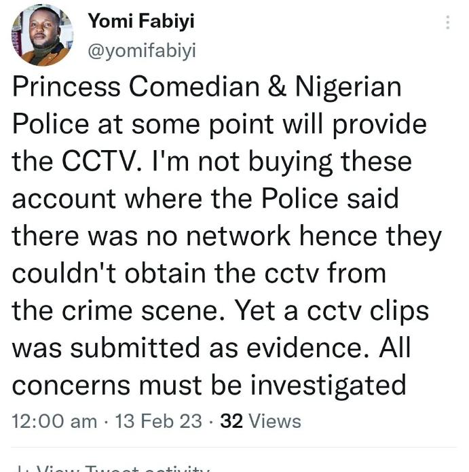Viewport: 469px width, 472px height.
Task: Click the display name "Yomi Fabiyi"
Action: pos(140,22)
